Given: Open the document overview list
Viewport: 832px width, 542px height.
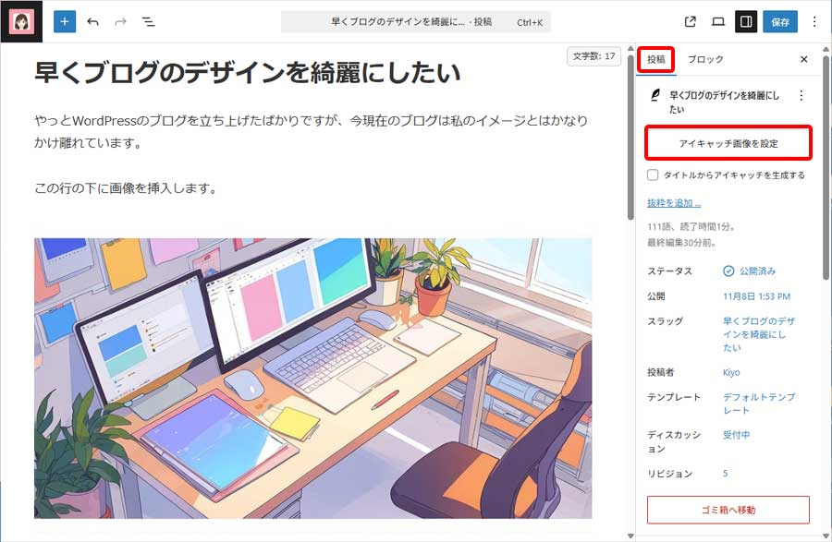Looking at the screenshot, I should 147,20.
